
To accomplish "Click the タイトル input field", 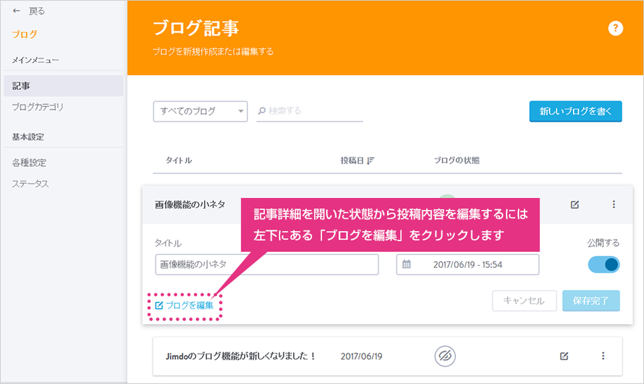I will point(267,265).
